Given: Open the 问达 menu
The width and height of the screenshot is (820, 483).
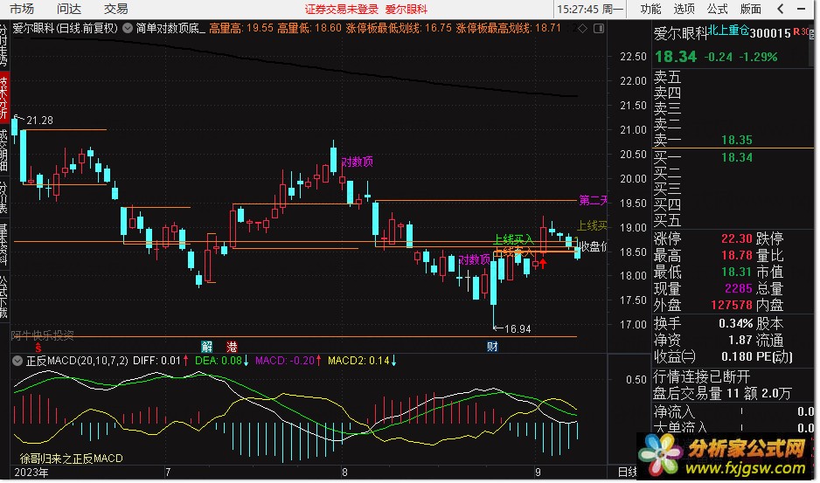Looking at the screenshot, I should [69, 9].
